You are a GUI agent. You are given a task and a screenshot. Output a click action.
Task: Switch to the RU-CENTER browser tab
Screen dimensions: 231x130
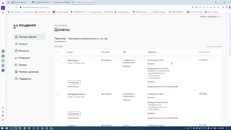pyautogui.click(x=82, y=3)
